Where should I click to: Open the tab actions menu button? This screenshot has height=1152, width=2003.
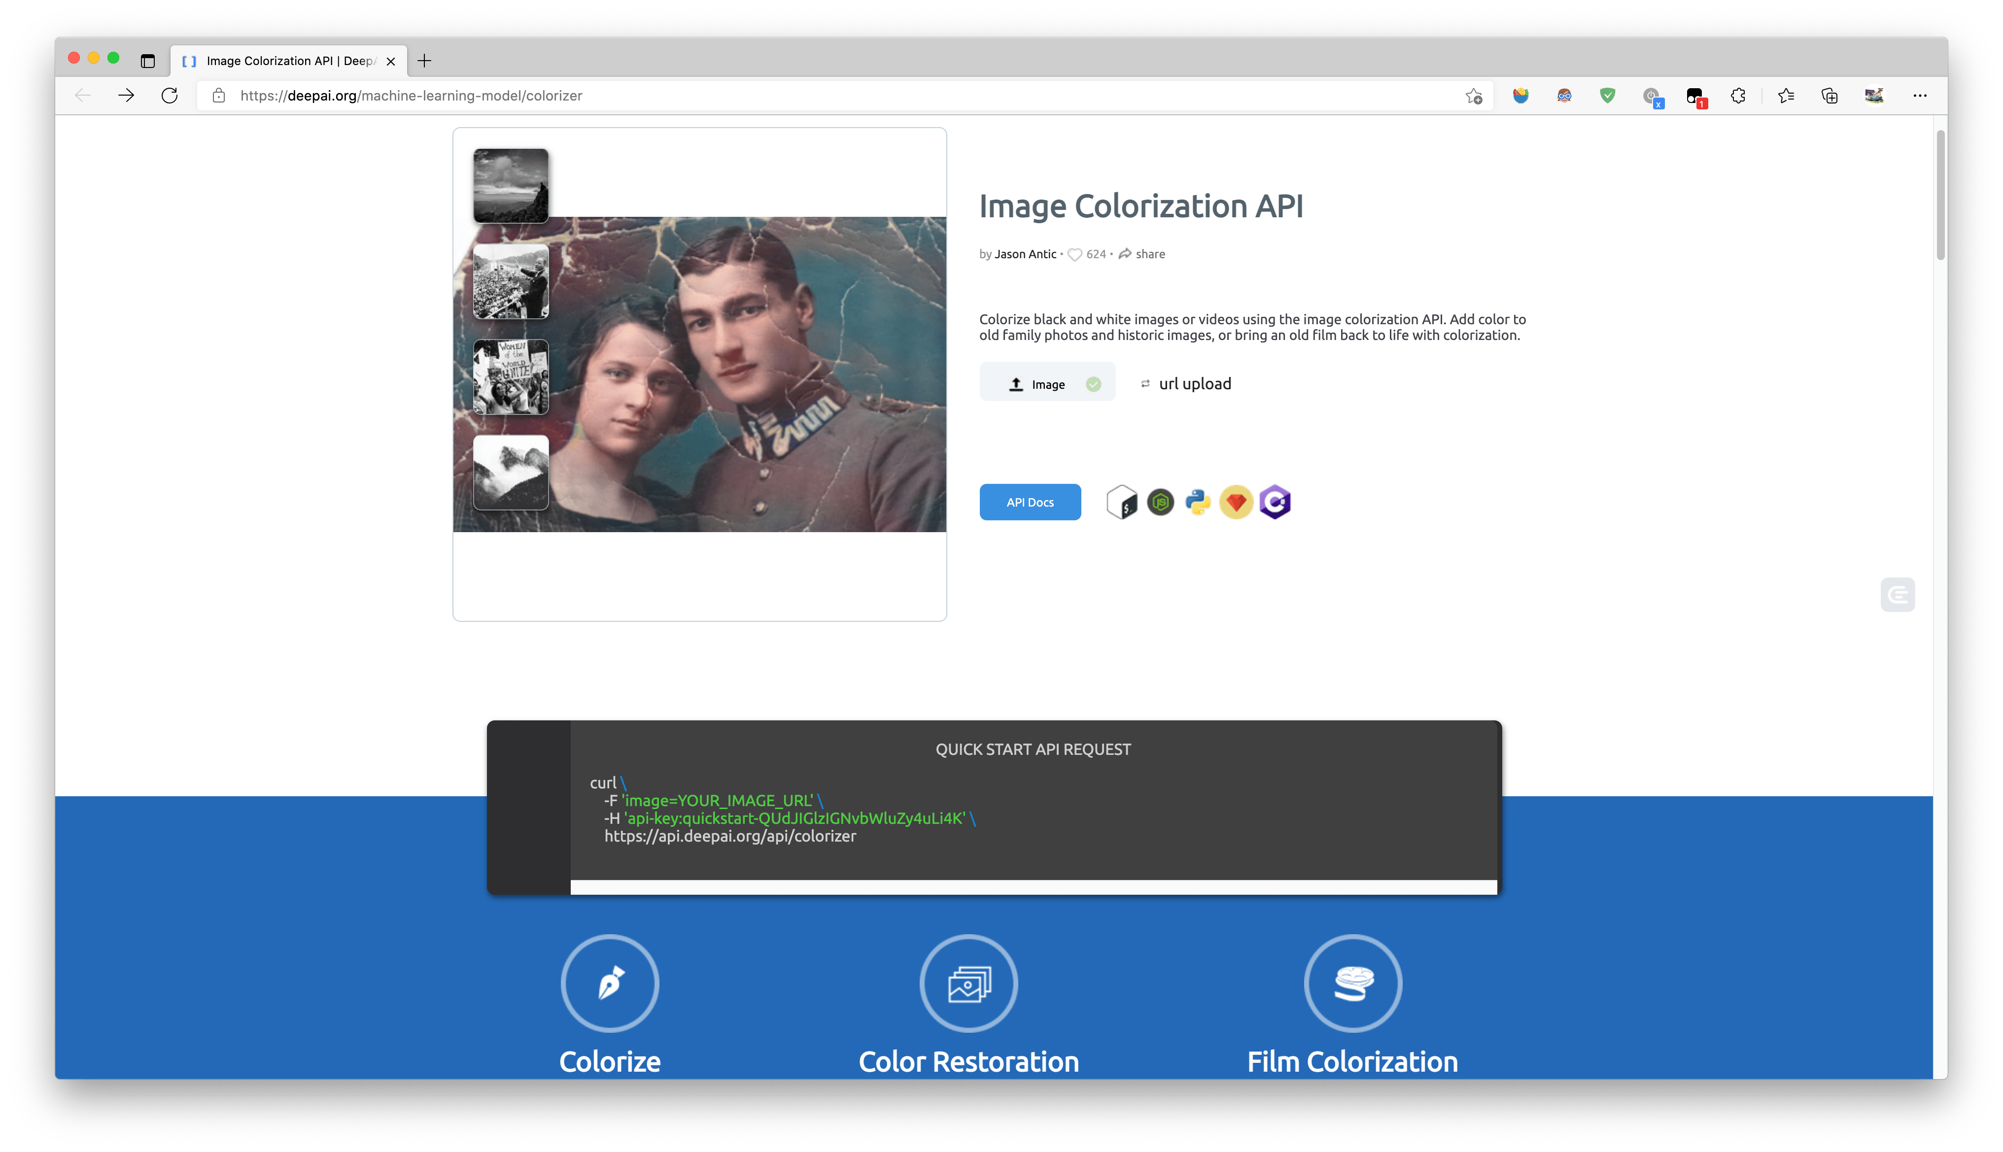point(147,61)
